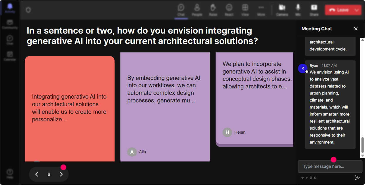Open the React emoji options
This screenshot has width=365, height=185.
click(x=229, y=10)
